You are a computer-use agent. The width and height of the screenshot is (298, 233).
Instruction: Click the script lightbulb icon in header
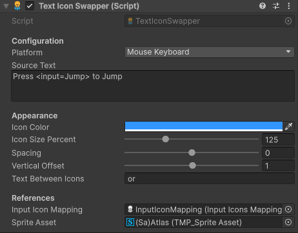tap(17, 6)
